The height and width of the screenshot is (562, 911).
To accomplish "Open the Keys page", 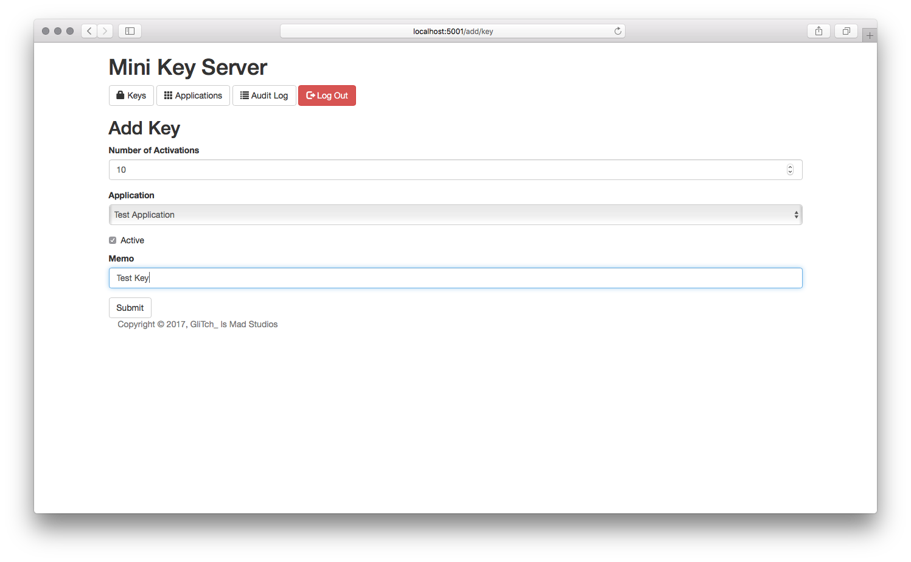I will [x=131, y=95].
